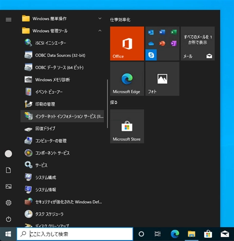Launch Outlook from the Office apps tile

[151, 32]
